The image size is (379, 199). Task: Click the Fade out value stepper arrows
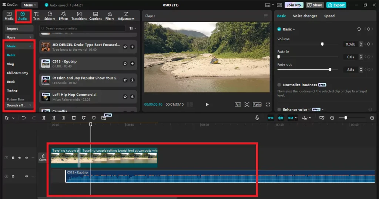(360, 70)
